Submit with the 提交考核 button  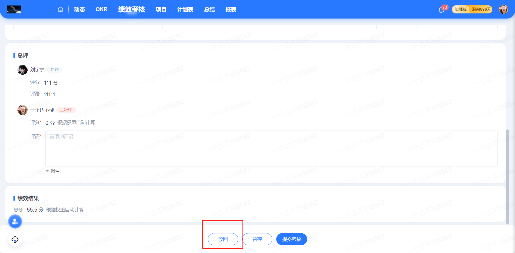coord(292,239)
